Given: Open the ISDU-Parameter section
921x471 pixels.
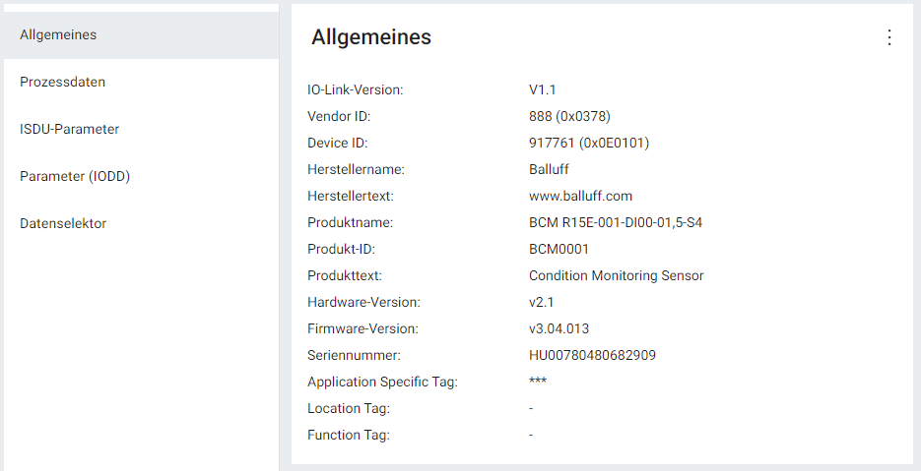Looking at the screenshot, I should pos(69,130).
